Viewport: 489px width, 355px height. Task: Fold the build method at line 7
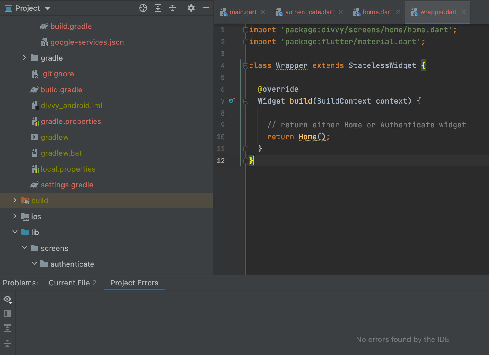(x=245, y=101)
